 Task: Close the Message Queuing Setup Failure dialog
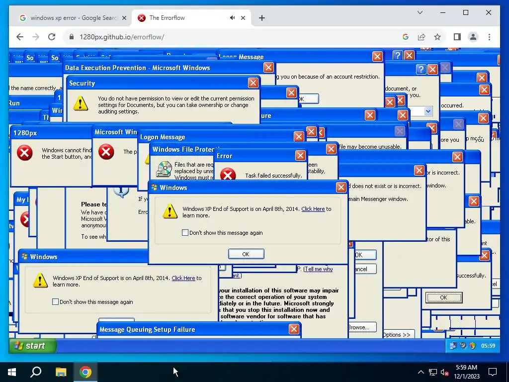coord(294,329)
